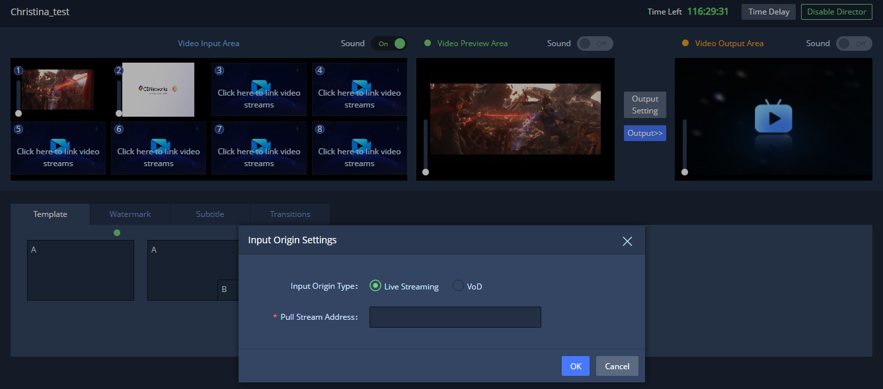Select the input 1 video thumbnail
The image size is (883, 389).
pos(58,89)
